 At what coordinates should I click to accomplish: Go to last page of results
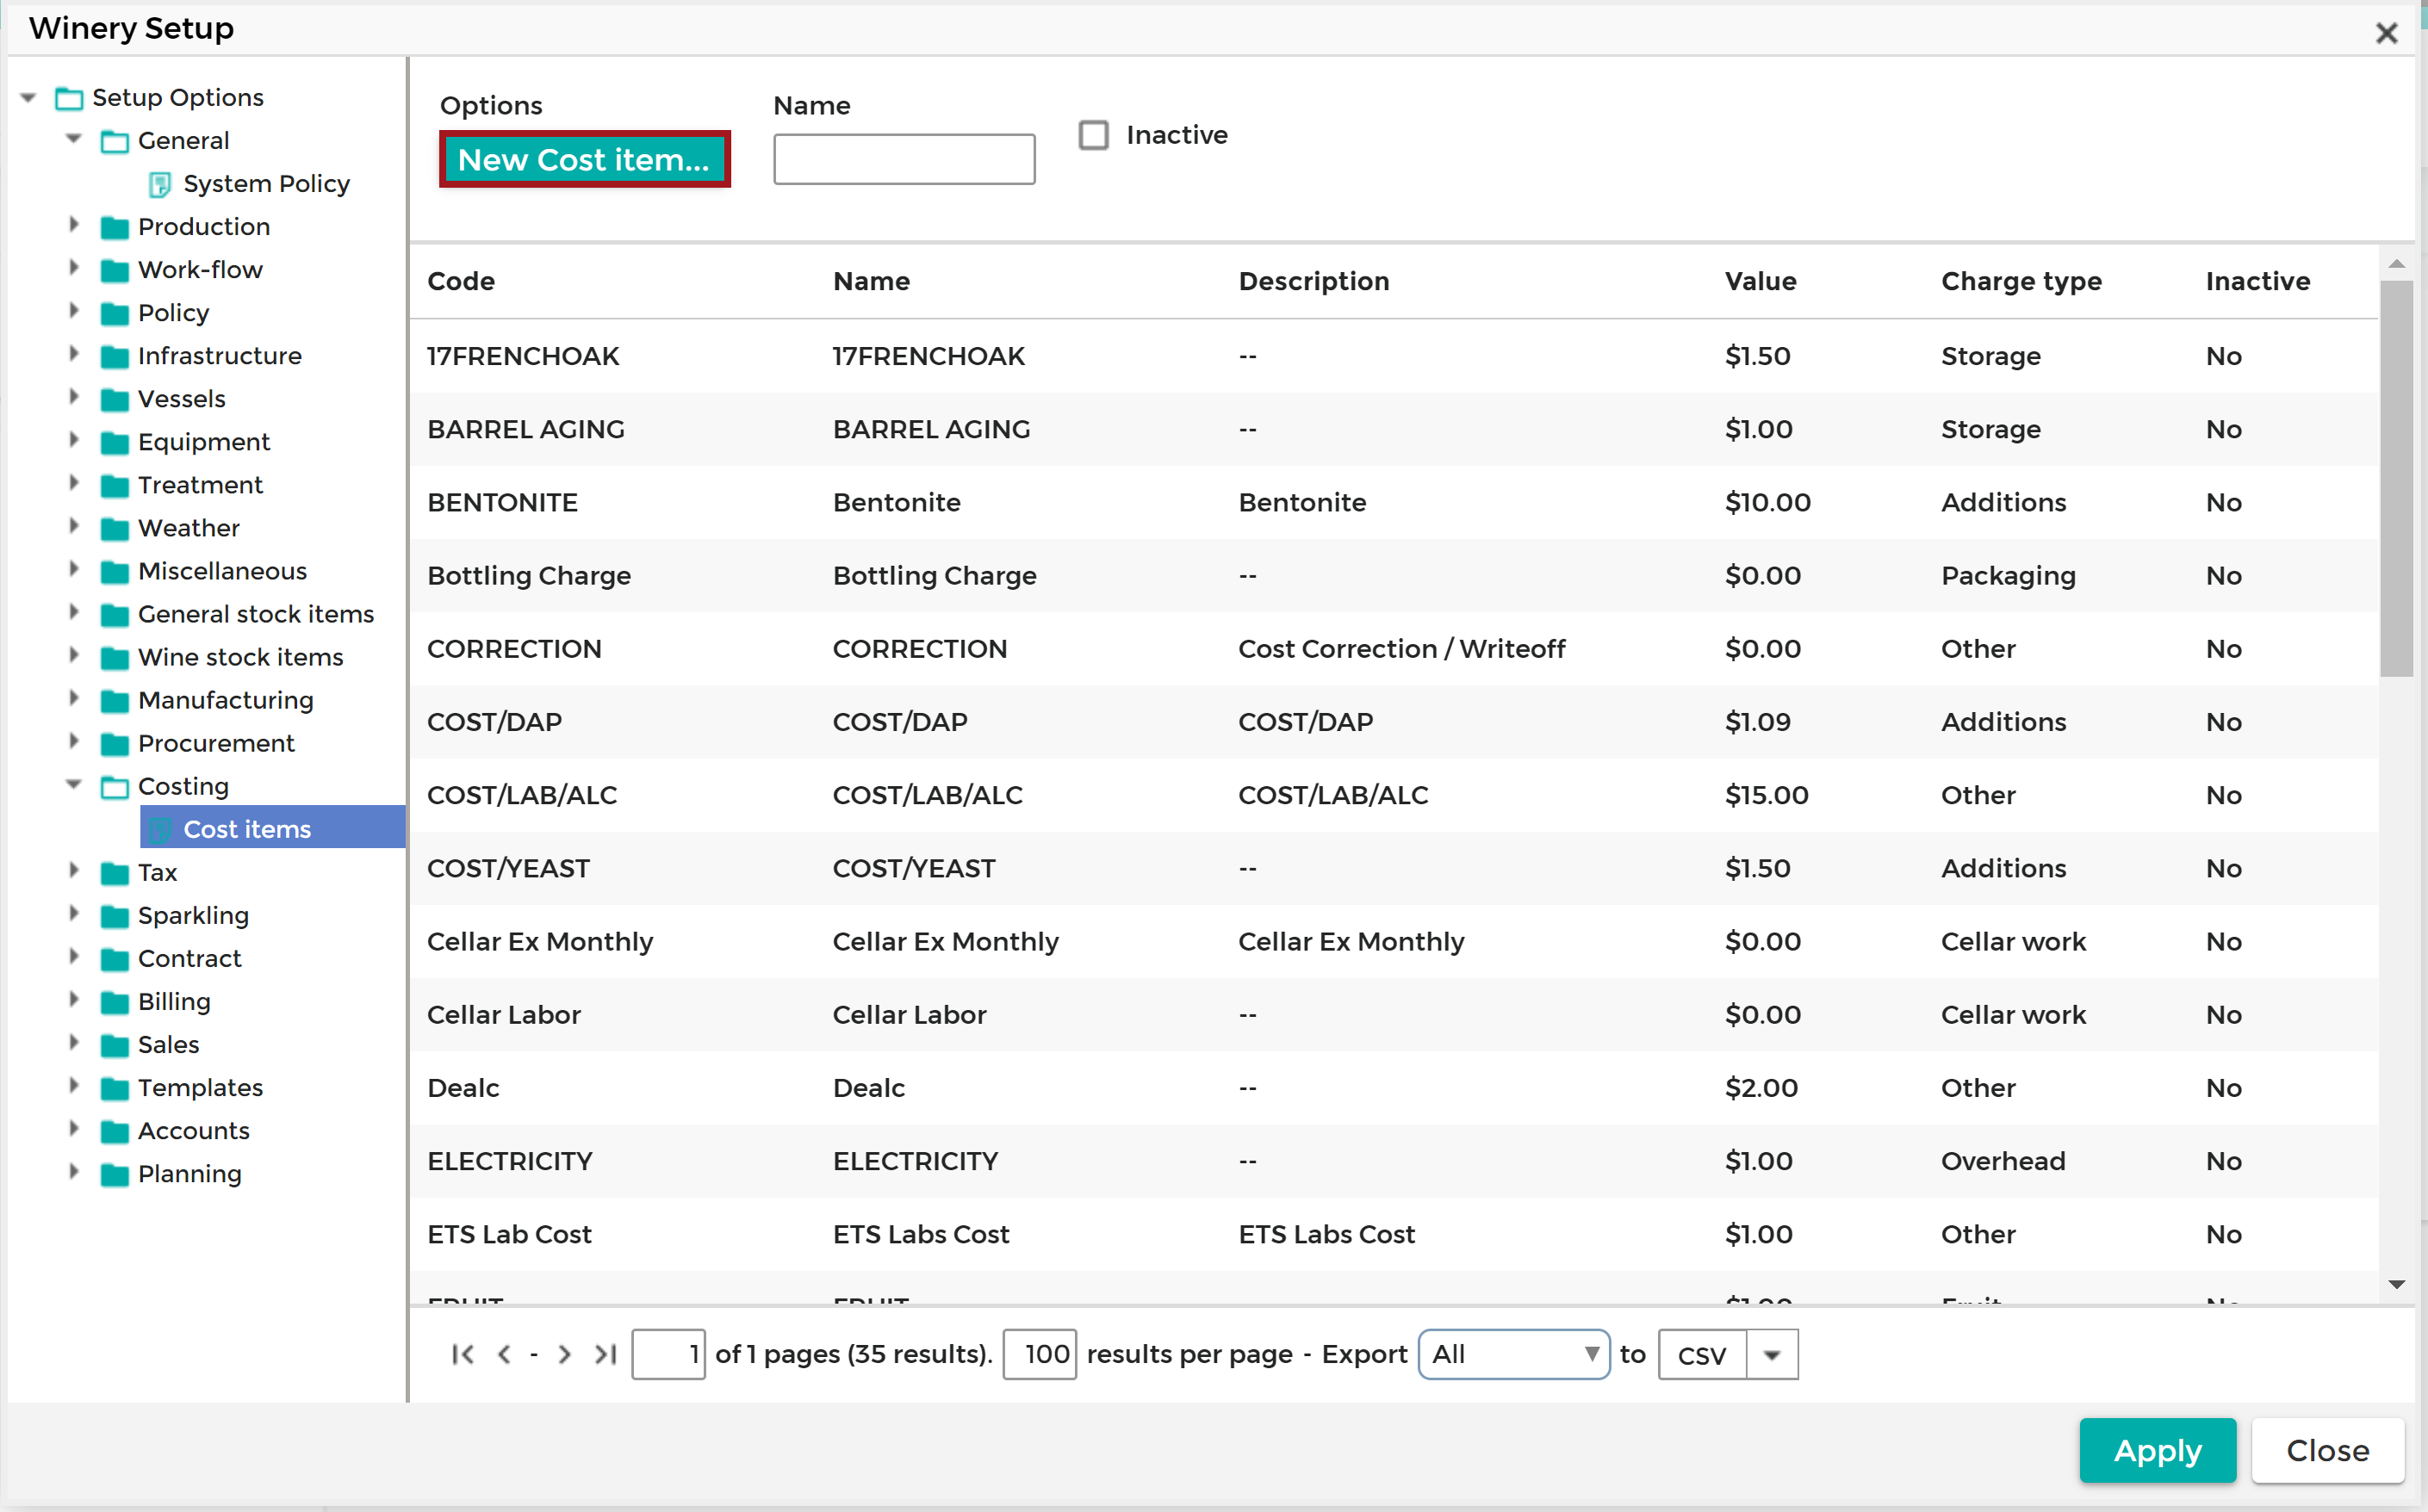(x=606, y=1355)
